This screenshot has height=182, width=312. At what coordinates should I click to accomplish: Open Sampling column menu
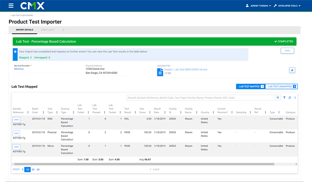coord(250,112)
